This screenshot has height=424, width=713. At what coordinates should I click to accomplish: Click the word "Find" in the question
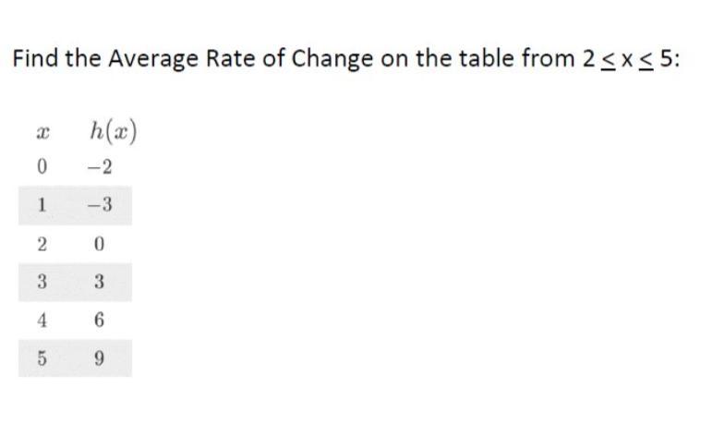click(33, 59)
